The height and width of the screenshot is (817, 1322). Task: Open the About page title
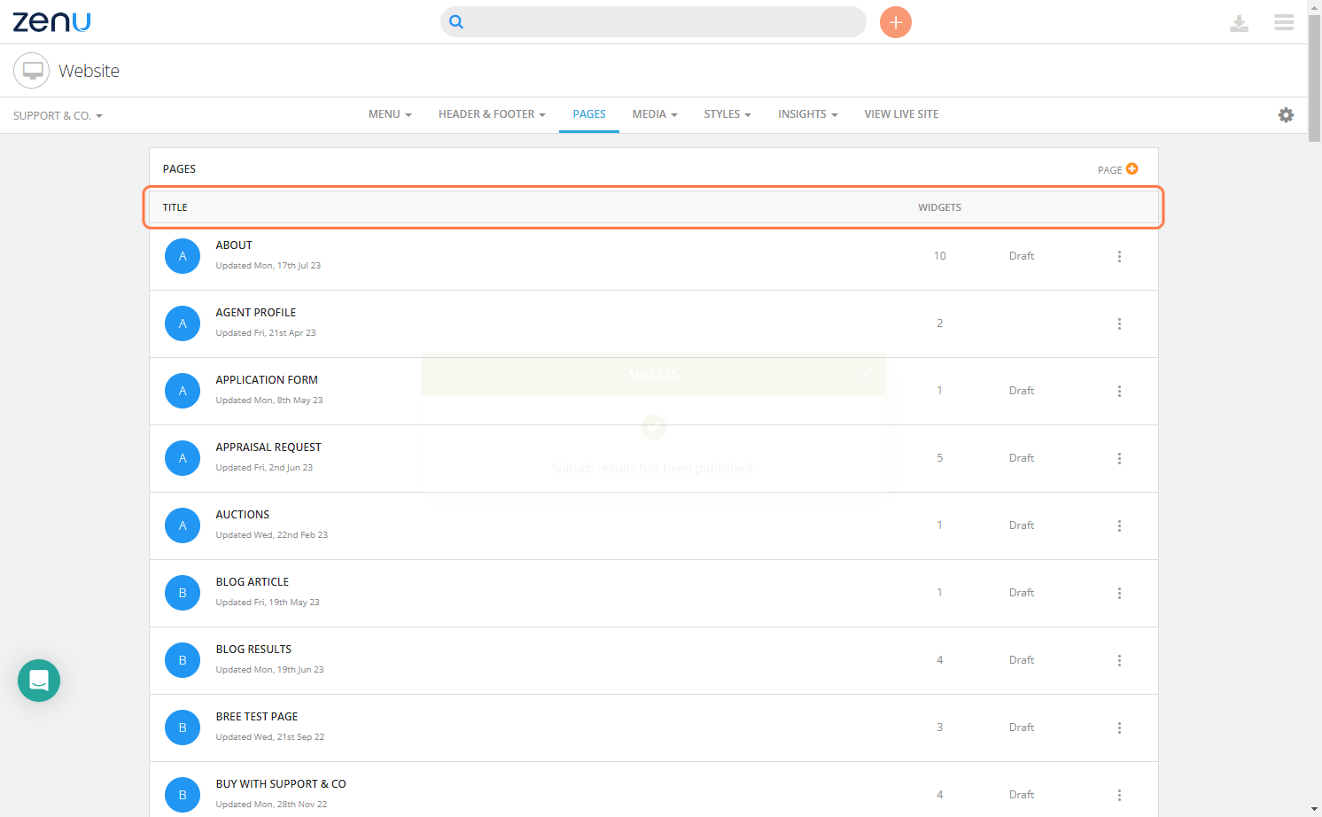pos(234,245)
